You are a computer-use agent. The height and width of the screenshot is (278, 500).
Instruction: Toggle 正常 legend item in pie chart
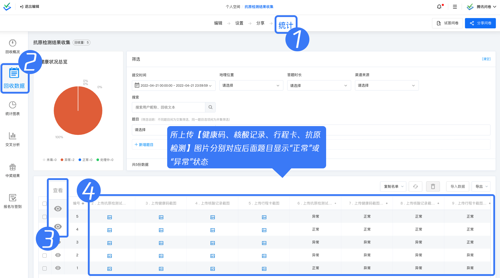(85, 160)
